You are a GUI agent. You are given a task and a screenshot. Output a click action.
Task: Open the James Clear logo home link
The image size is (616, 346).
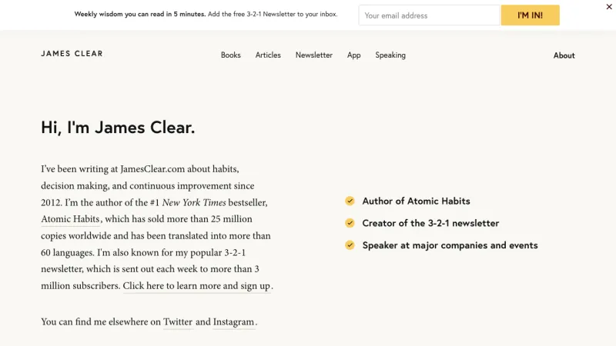(72, 54)
